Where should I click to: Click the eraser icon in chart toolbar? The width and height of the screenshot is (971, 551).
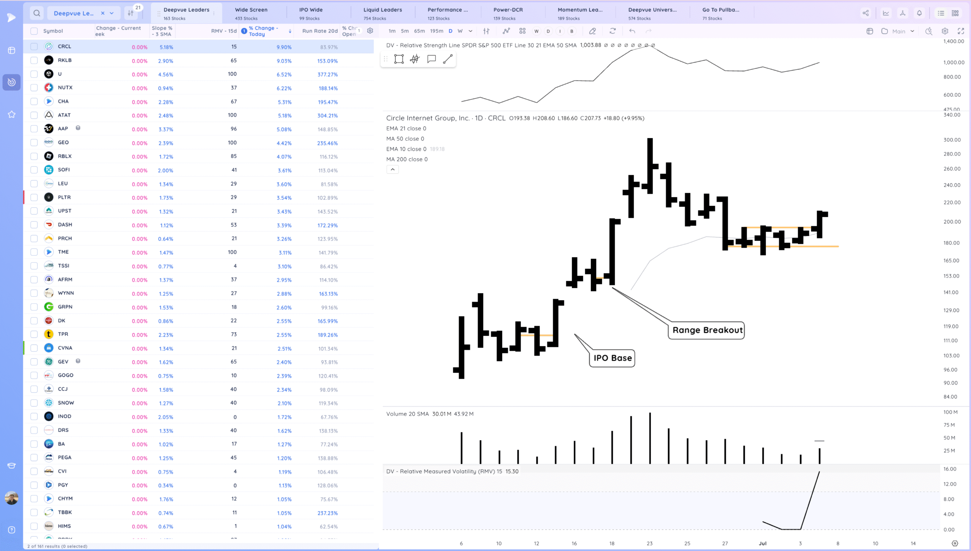592,31
